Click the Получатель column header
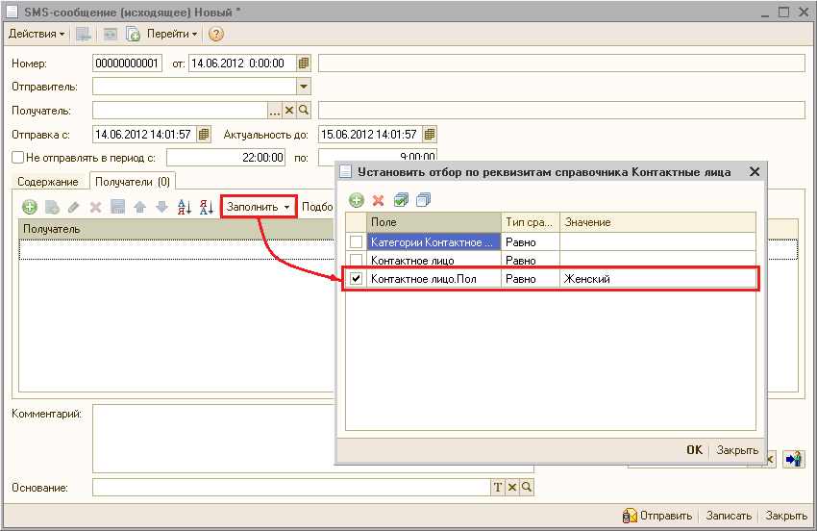 (176, 229)
